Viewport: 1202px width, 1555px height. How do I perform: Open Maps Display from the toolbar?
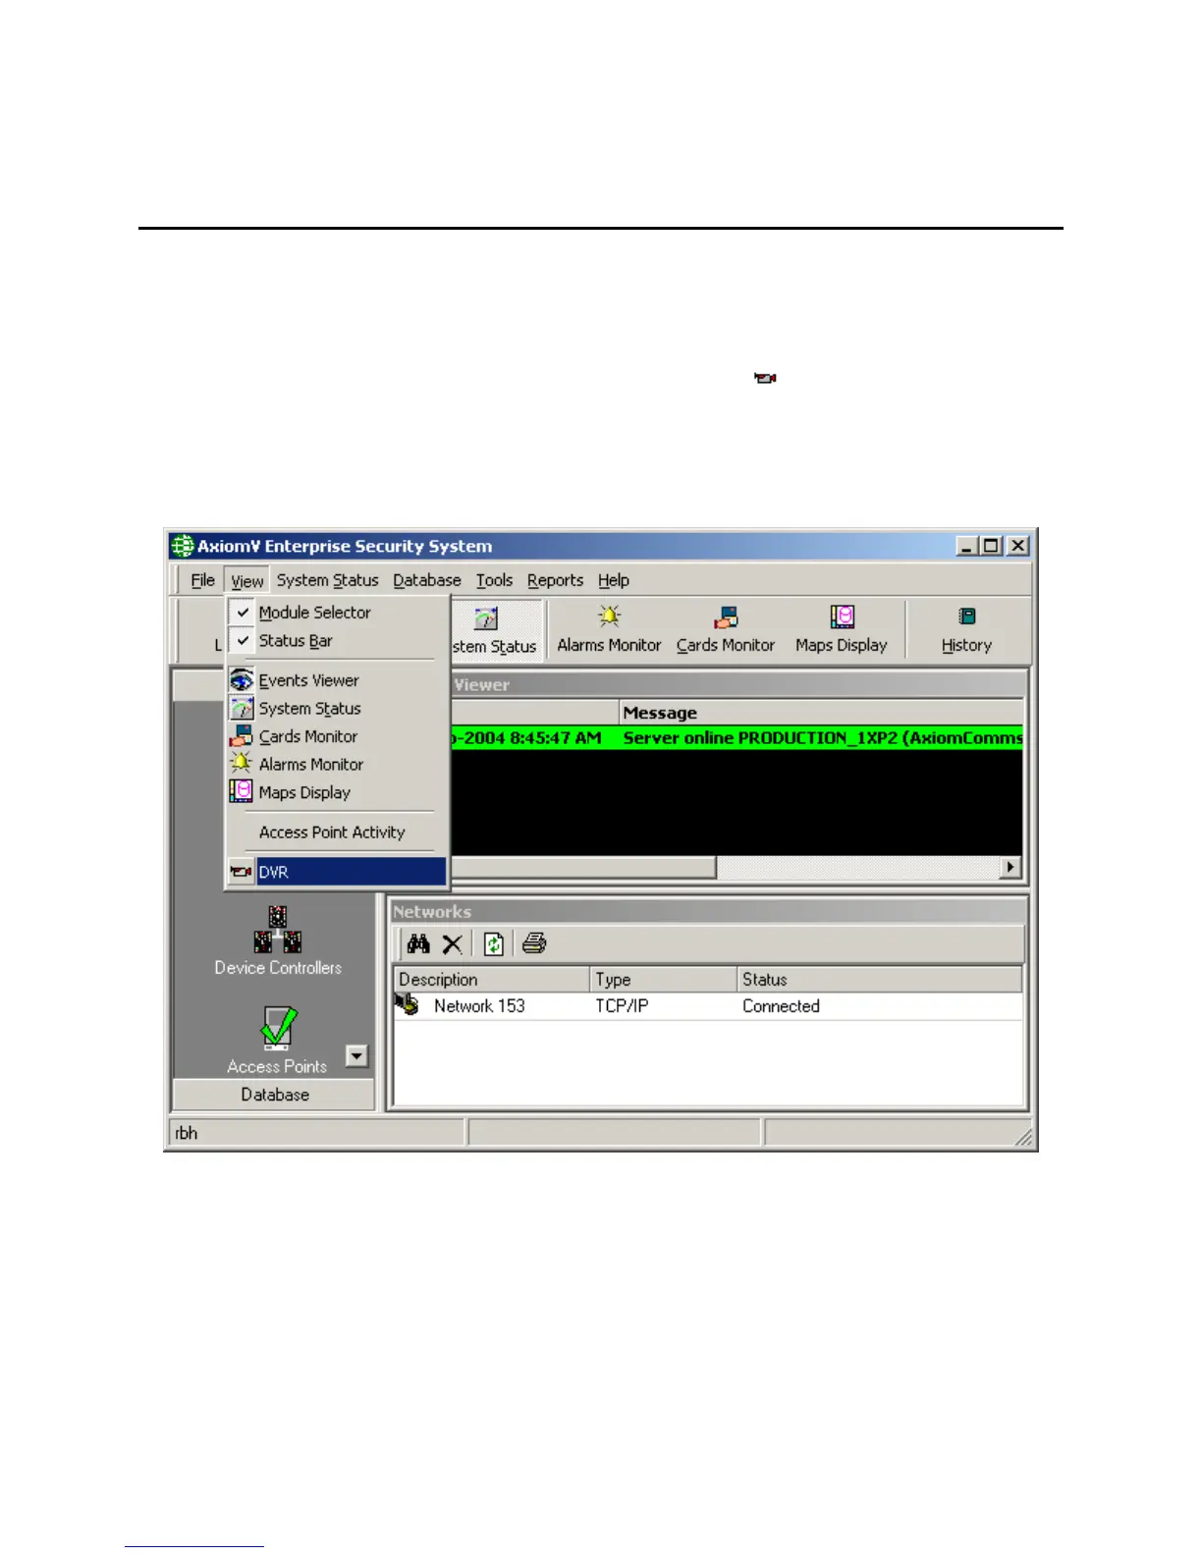tap(842, 630)
